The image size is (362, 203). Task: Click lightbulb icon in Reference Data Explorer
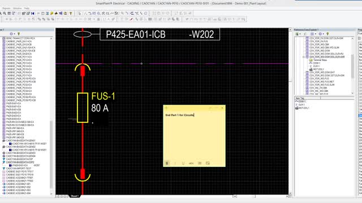click(327, 34)
